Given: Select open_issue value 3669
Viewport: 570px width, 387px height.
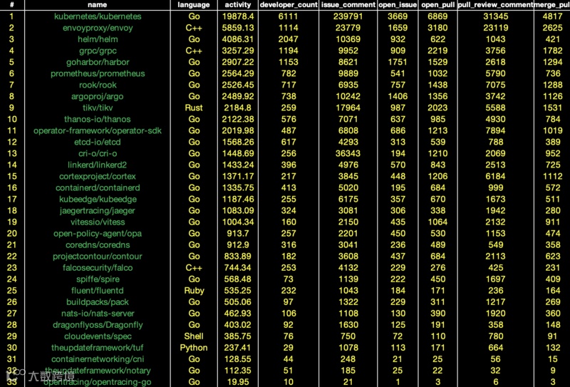Looking at the screenshot, I should click(398, 16).
